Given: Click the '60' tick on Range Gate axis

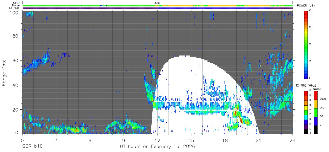Looking at the screenshot, I should pyautogui.click(x=16, y=61).
